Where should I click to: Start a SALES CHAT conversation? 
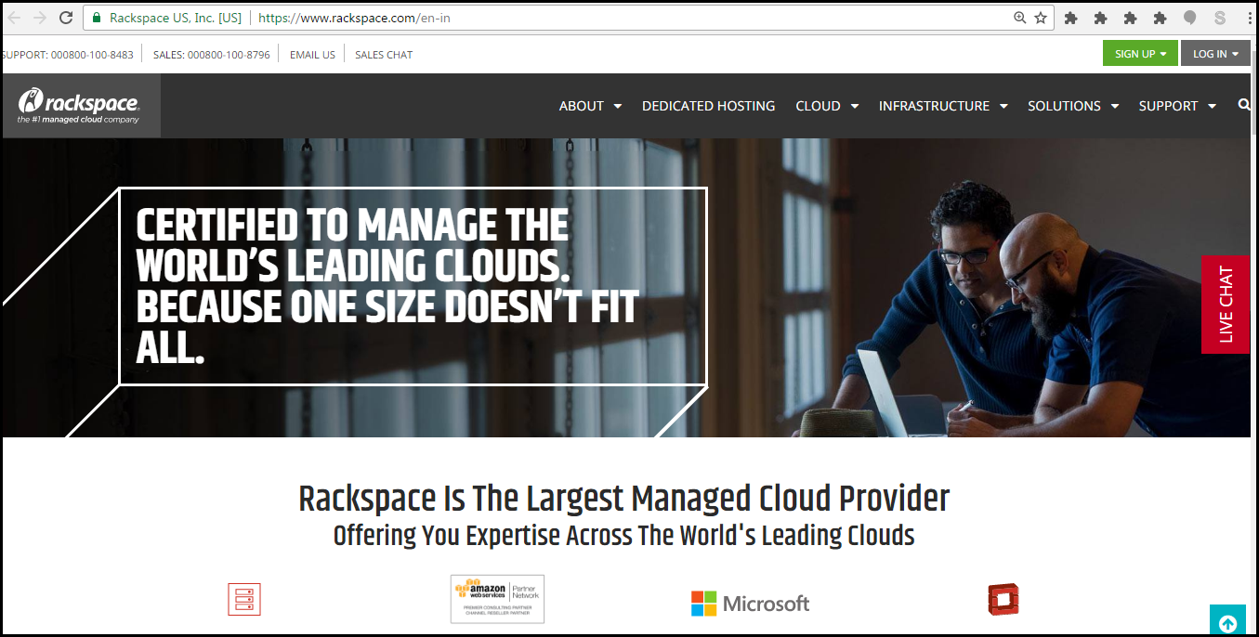pyautogui.click(x=383, y=54)
